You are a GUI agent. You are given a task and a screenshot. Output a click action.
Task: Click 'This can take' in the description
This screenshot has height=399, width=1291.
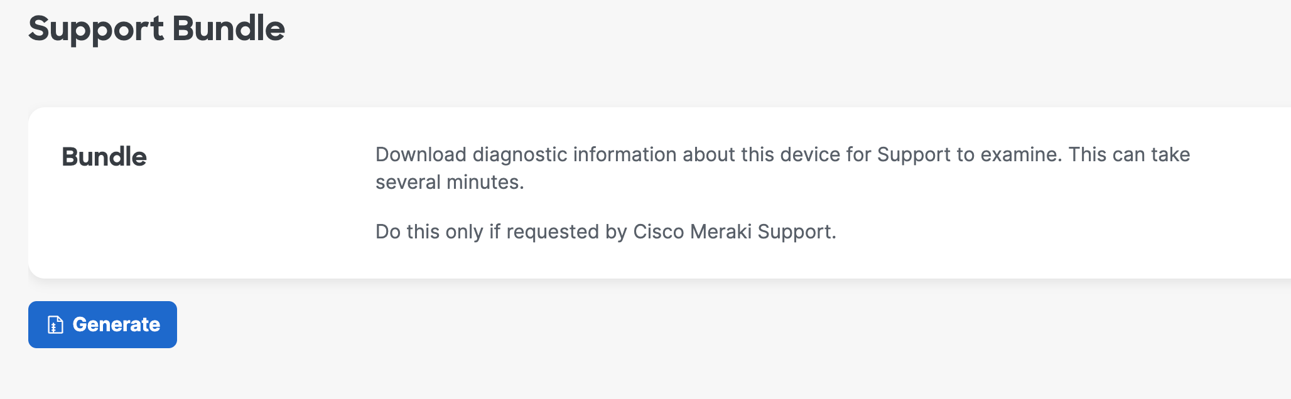tap(1129, 155)
